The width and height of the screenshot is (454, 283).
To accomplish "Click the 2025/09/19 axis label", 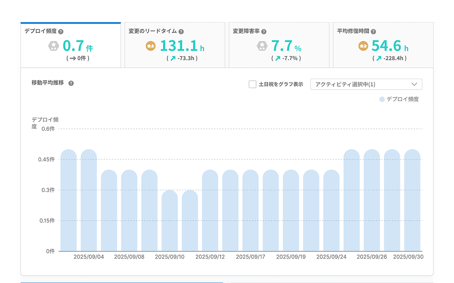I will point(291,257).
